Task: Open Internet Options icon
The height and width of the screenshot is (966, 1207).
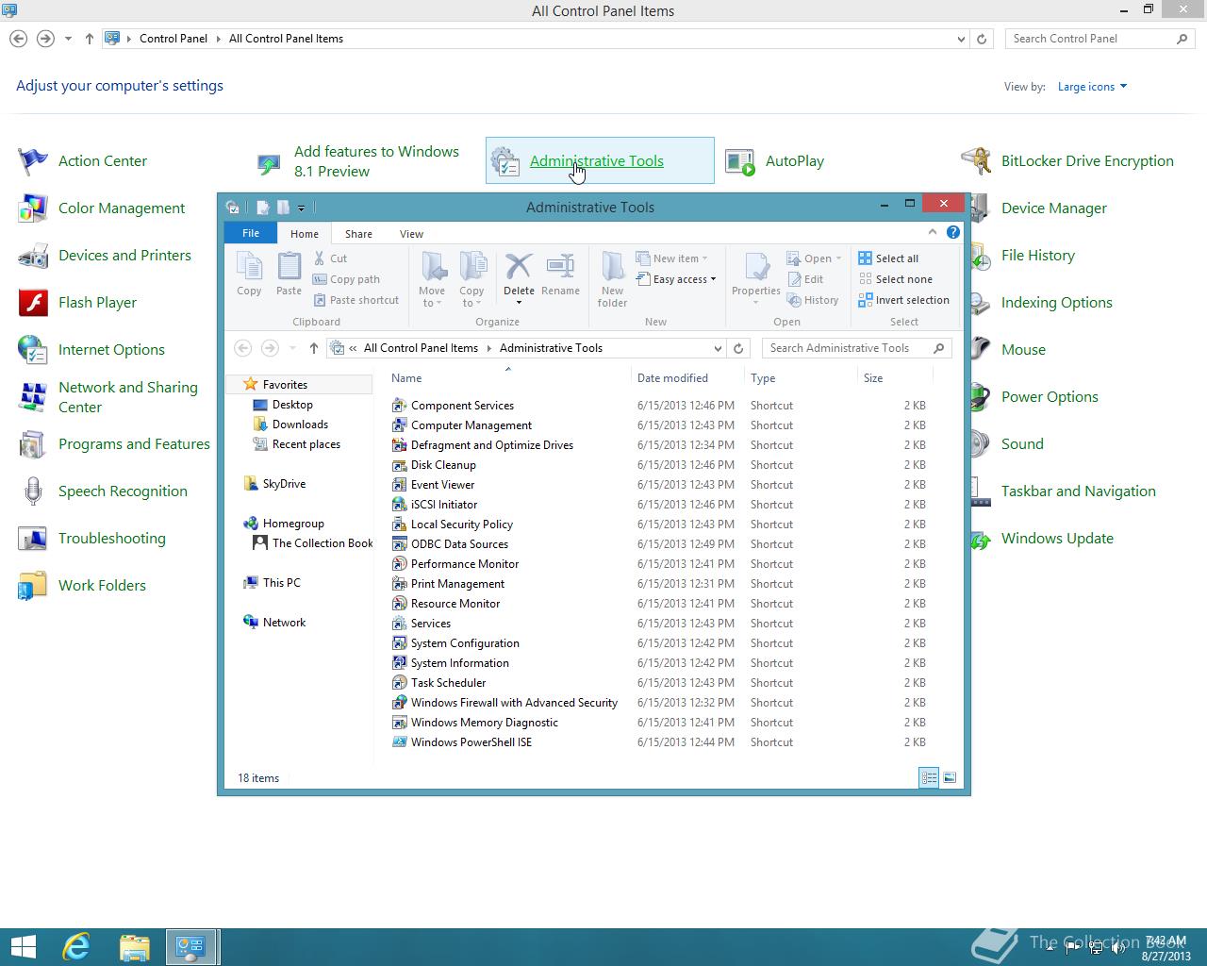Action: [x=33, y=350]
